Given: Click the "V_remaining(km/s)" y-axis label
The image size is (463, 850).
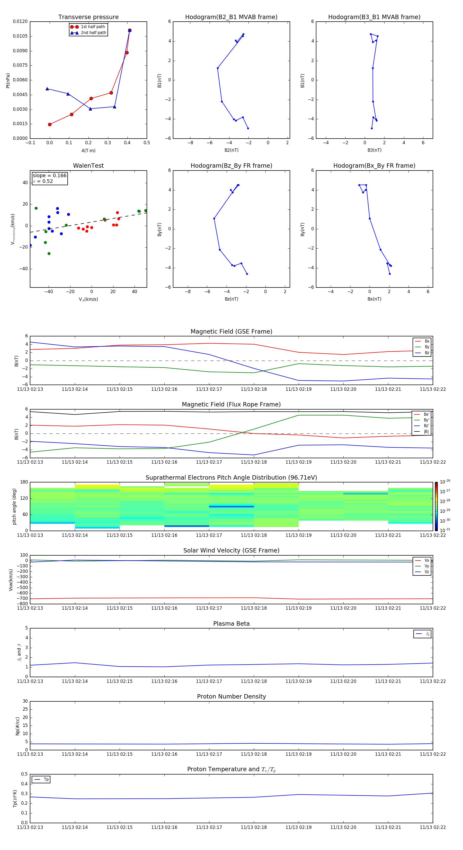Looking at the screenshot, I should pos(13,229).
